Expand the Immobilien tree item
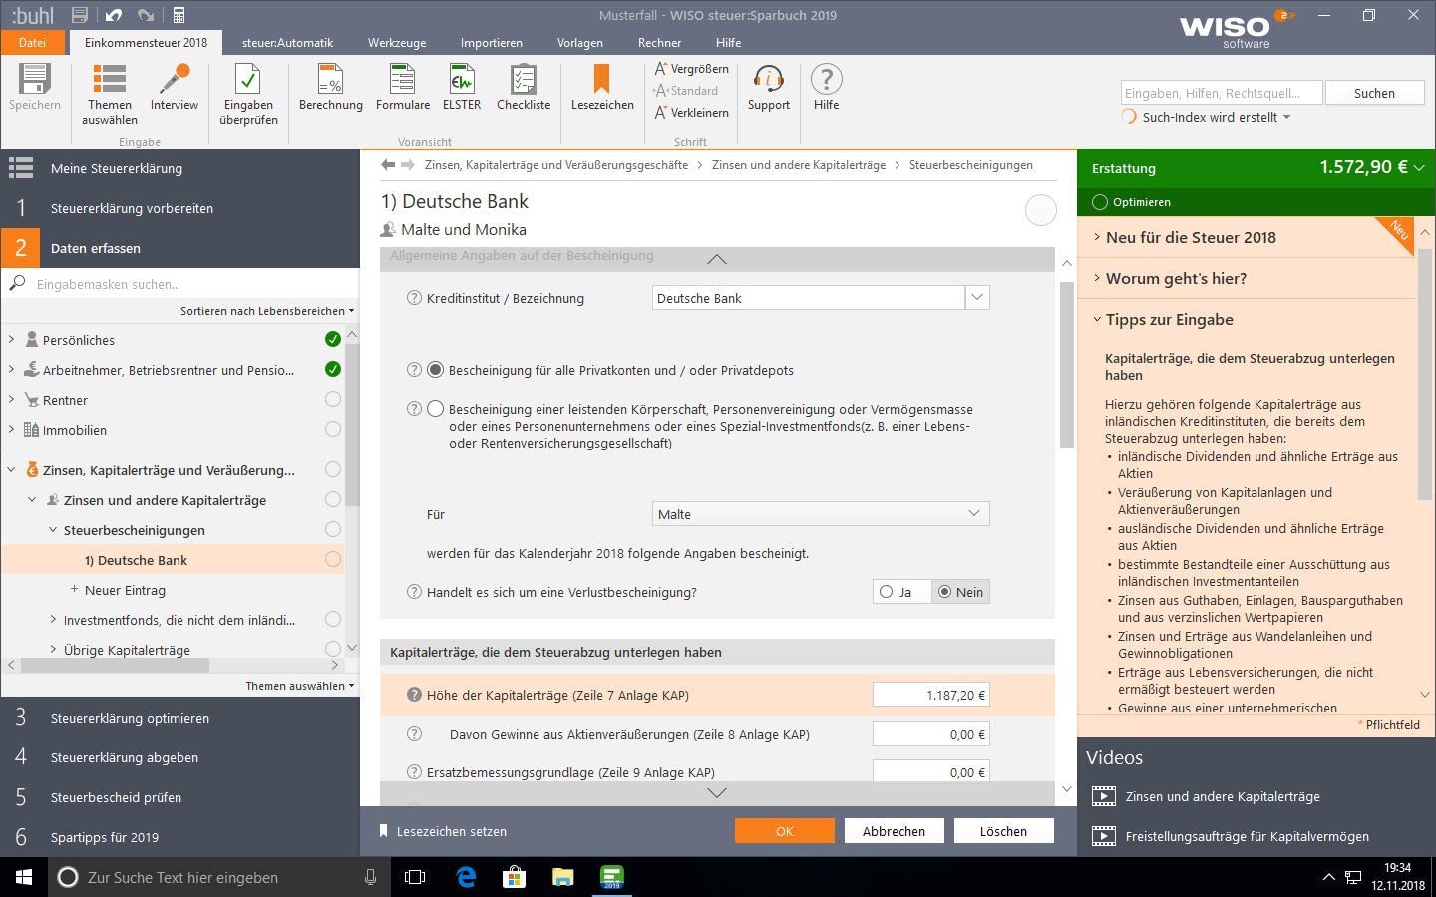1436x897 pixels. [11, 430]
